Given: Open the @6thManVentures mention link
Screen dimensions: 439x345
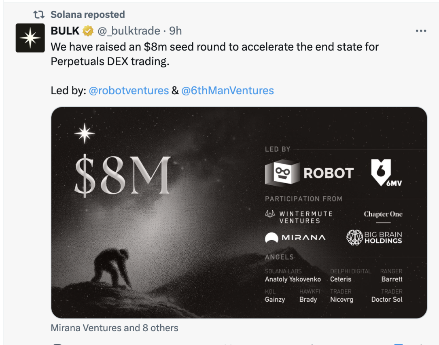Looking at the screenshot, I should tap(227, 91).
